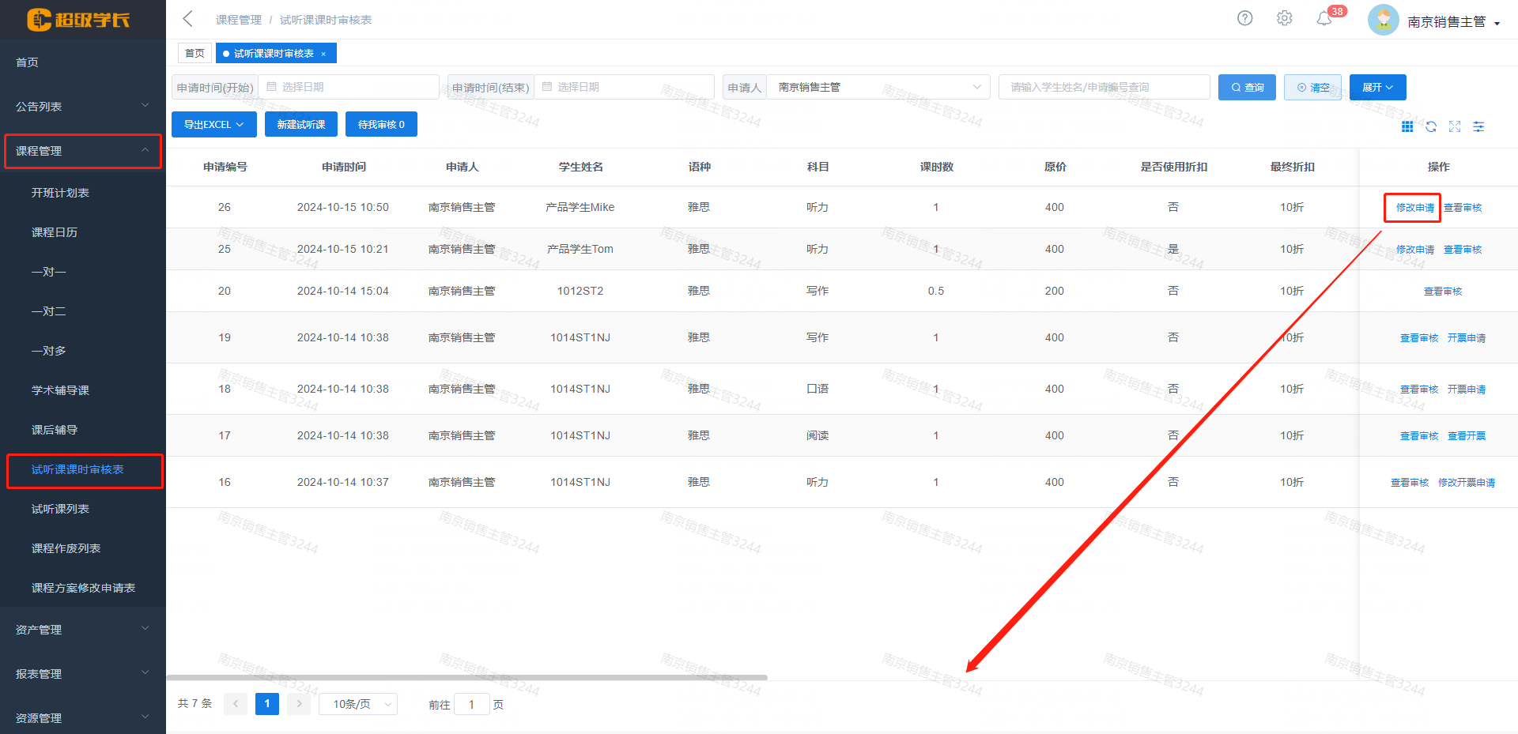Open the 申请人 dropdown

pos(878,87)
